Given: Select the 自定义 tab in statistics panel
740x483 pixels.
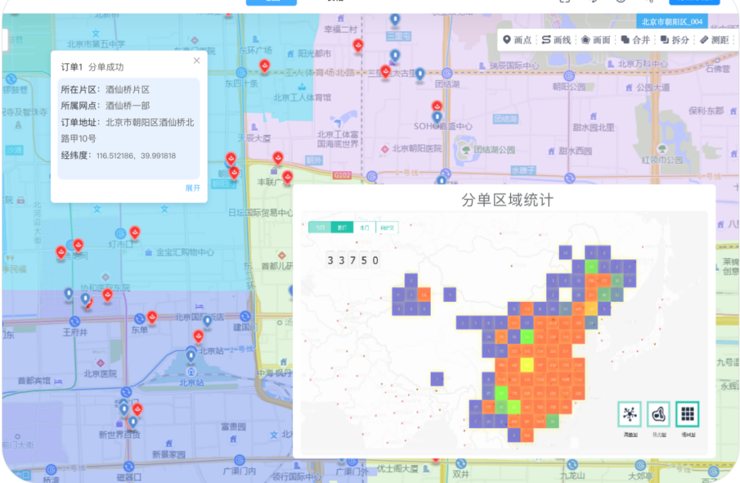Looking at the screenshot, I should point(387,227).
